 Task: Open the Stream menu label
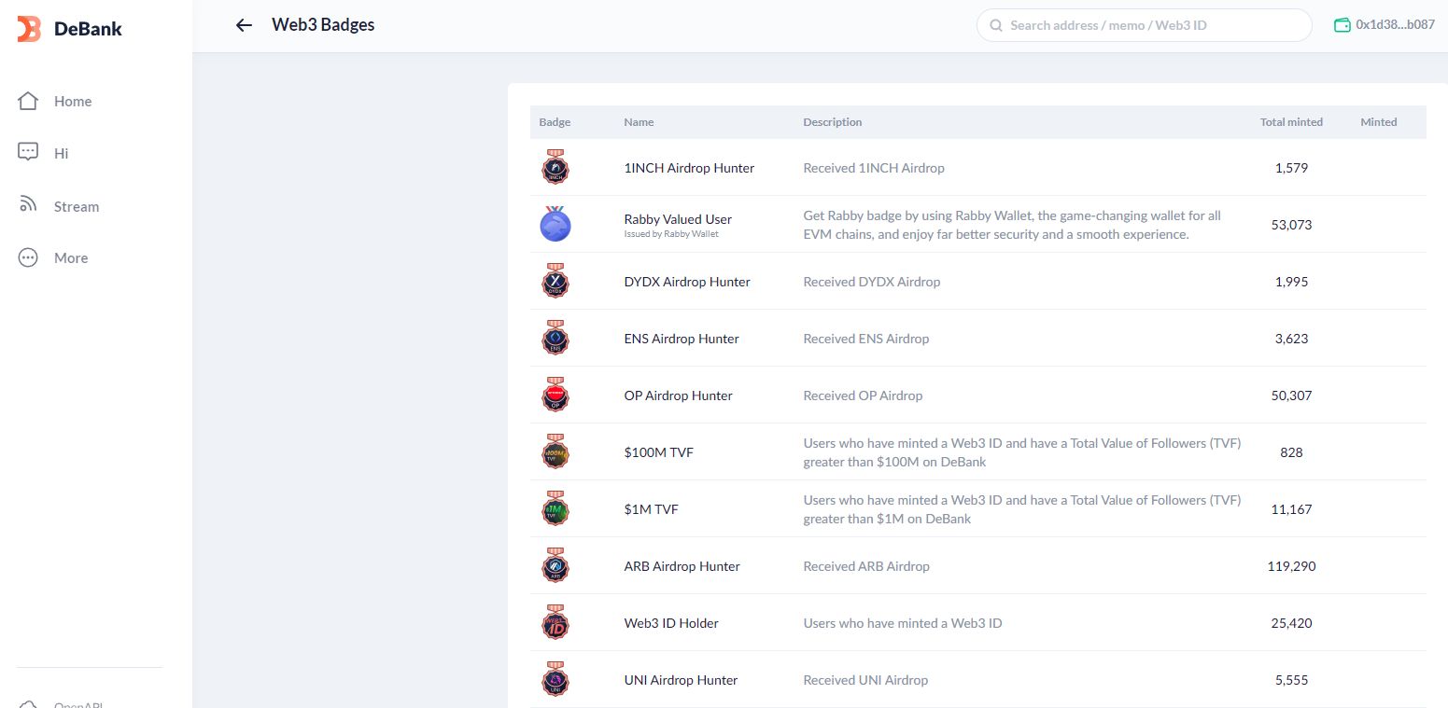pyautogui.click(x=77, y=207)
